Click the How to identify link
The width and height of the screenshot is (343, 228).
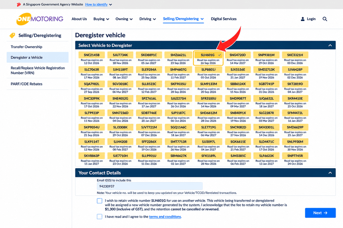pos(96,4)
